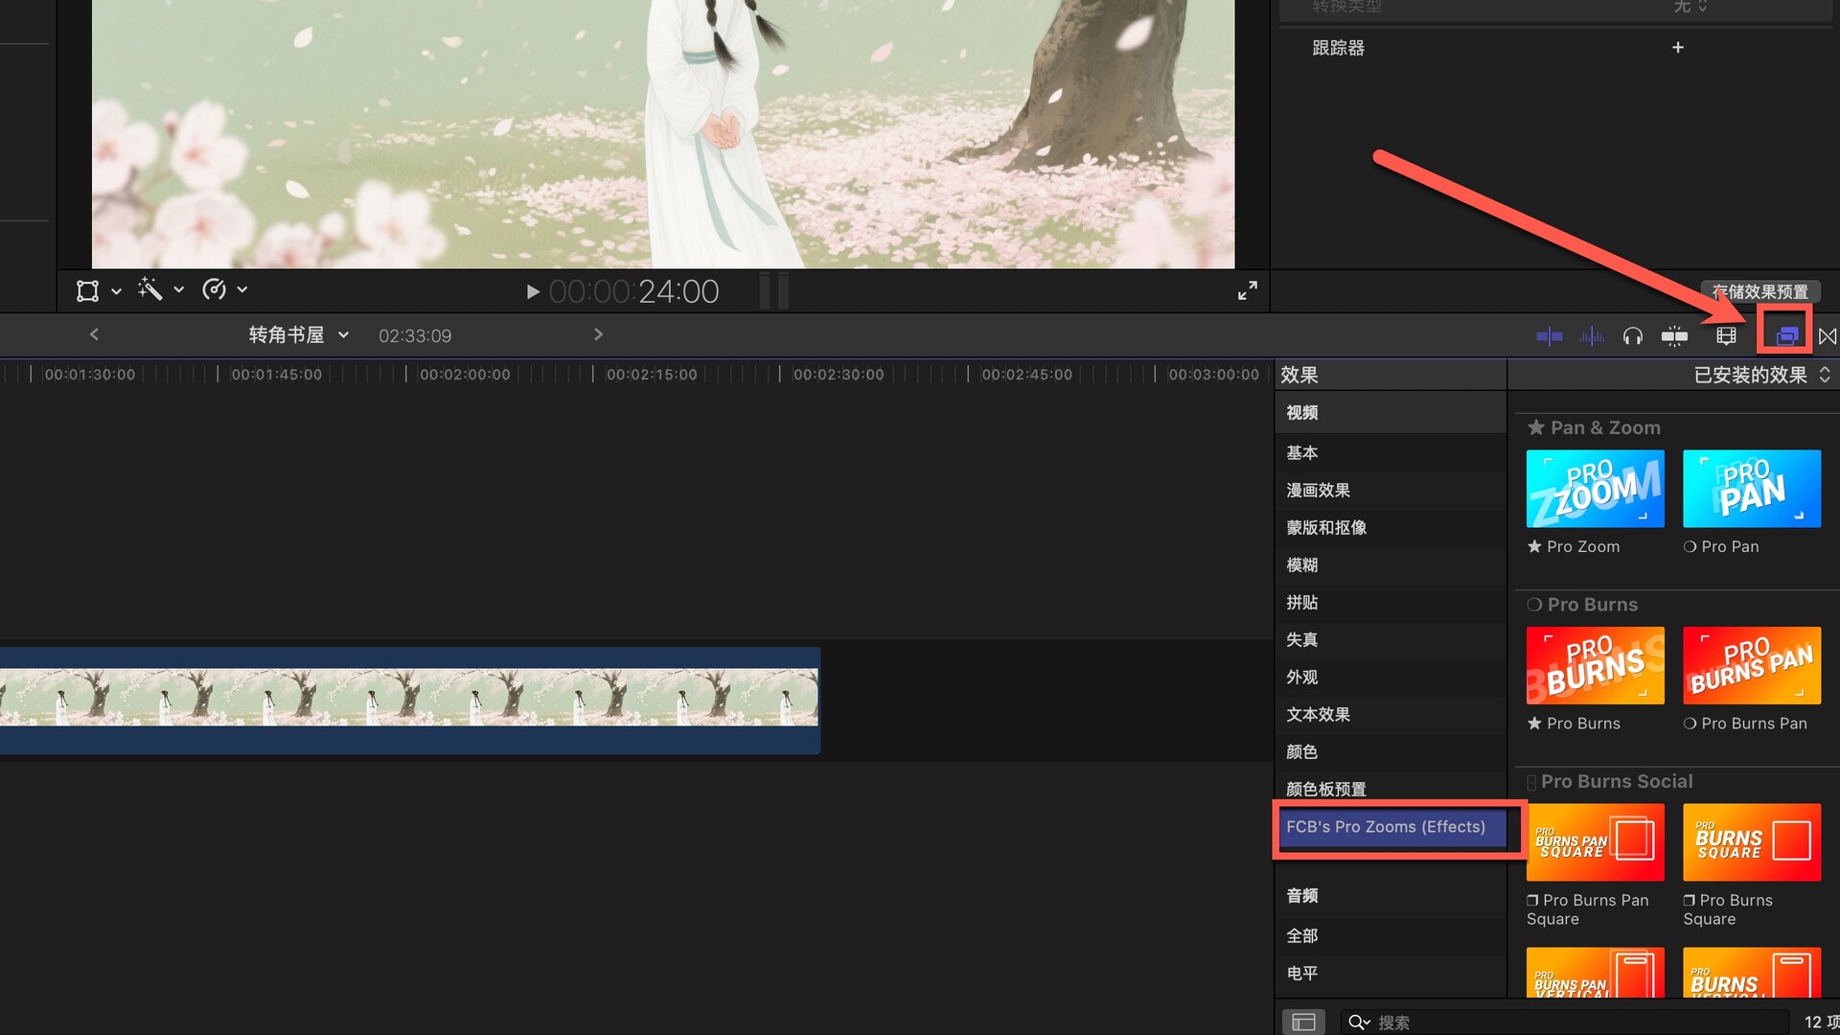Select the Pro Zoom effect thumbnail
The width and height of the screenshot is (1840, 1035).
(1595, 489)
